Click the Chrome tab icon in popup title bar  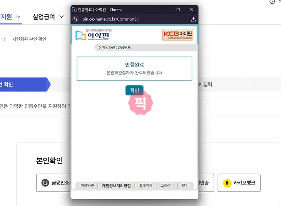(74, 9)
